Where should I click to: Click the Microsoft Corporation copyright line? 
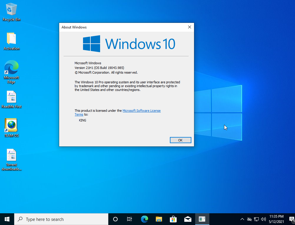tap(106, 72)
